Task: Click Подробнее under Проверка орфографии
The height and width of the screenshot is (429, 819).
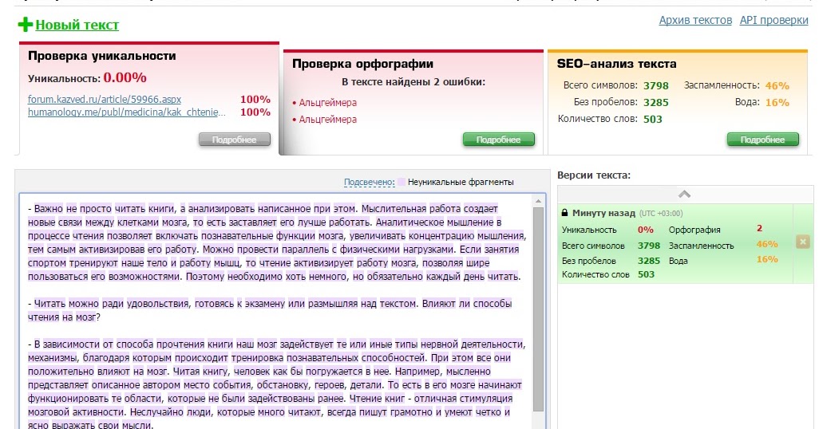Action: tap(498, 140)
